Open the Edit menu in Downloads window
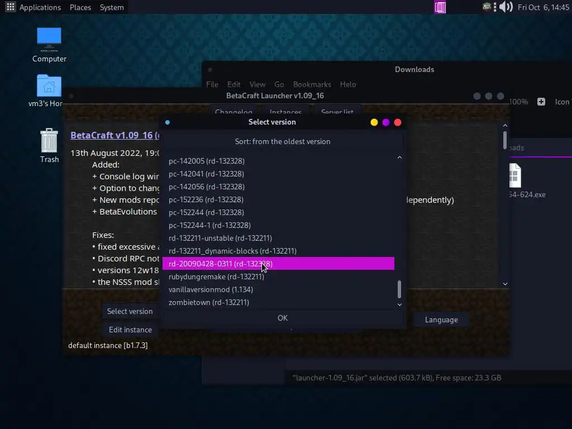This screenshot has width=572, height=429. (233, 84)
